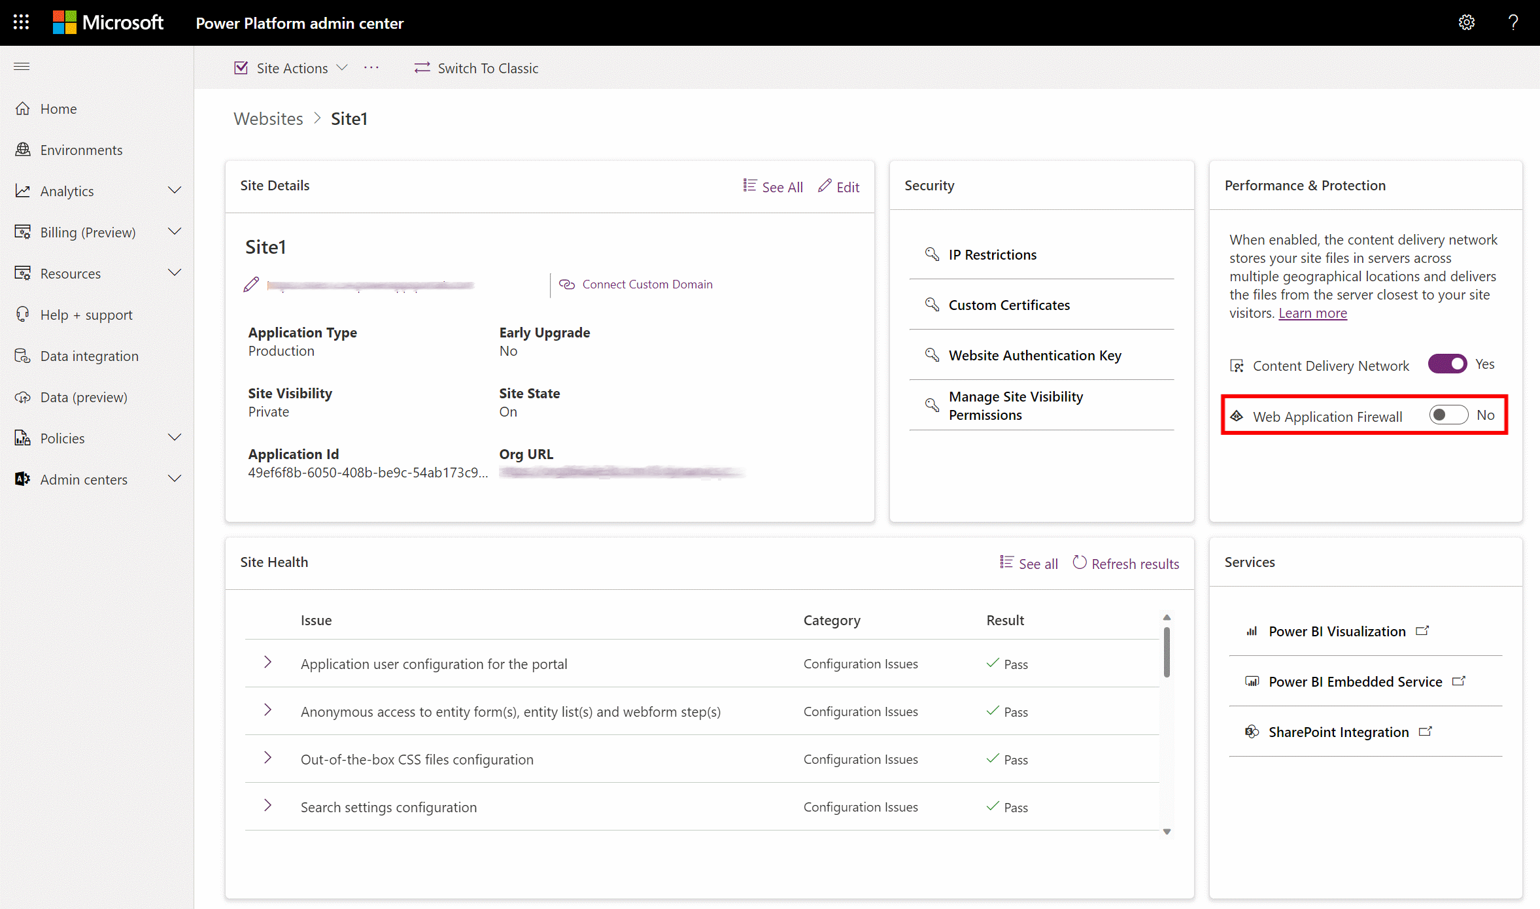This screenshot has height=909, width=1540.
Task: Click the Manage Site Visibility Permissions icon
Action: (933, 405)
